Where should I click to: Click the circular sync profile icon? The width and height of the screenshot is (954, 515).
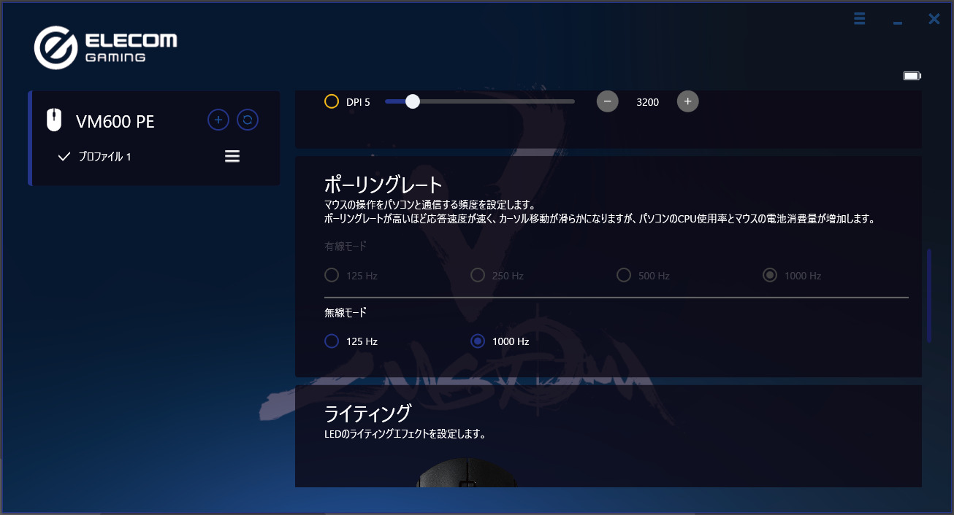(248, 120)
